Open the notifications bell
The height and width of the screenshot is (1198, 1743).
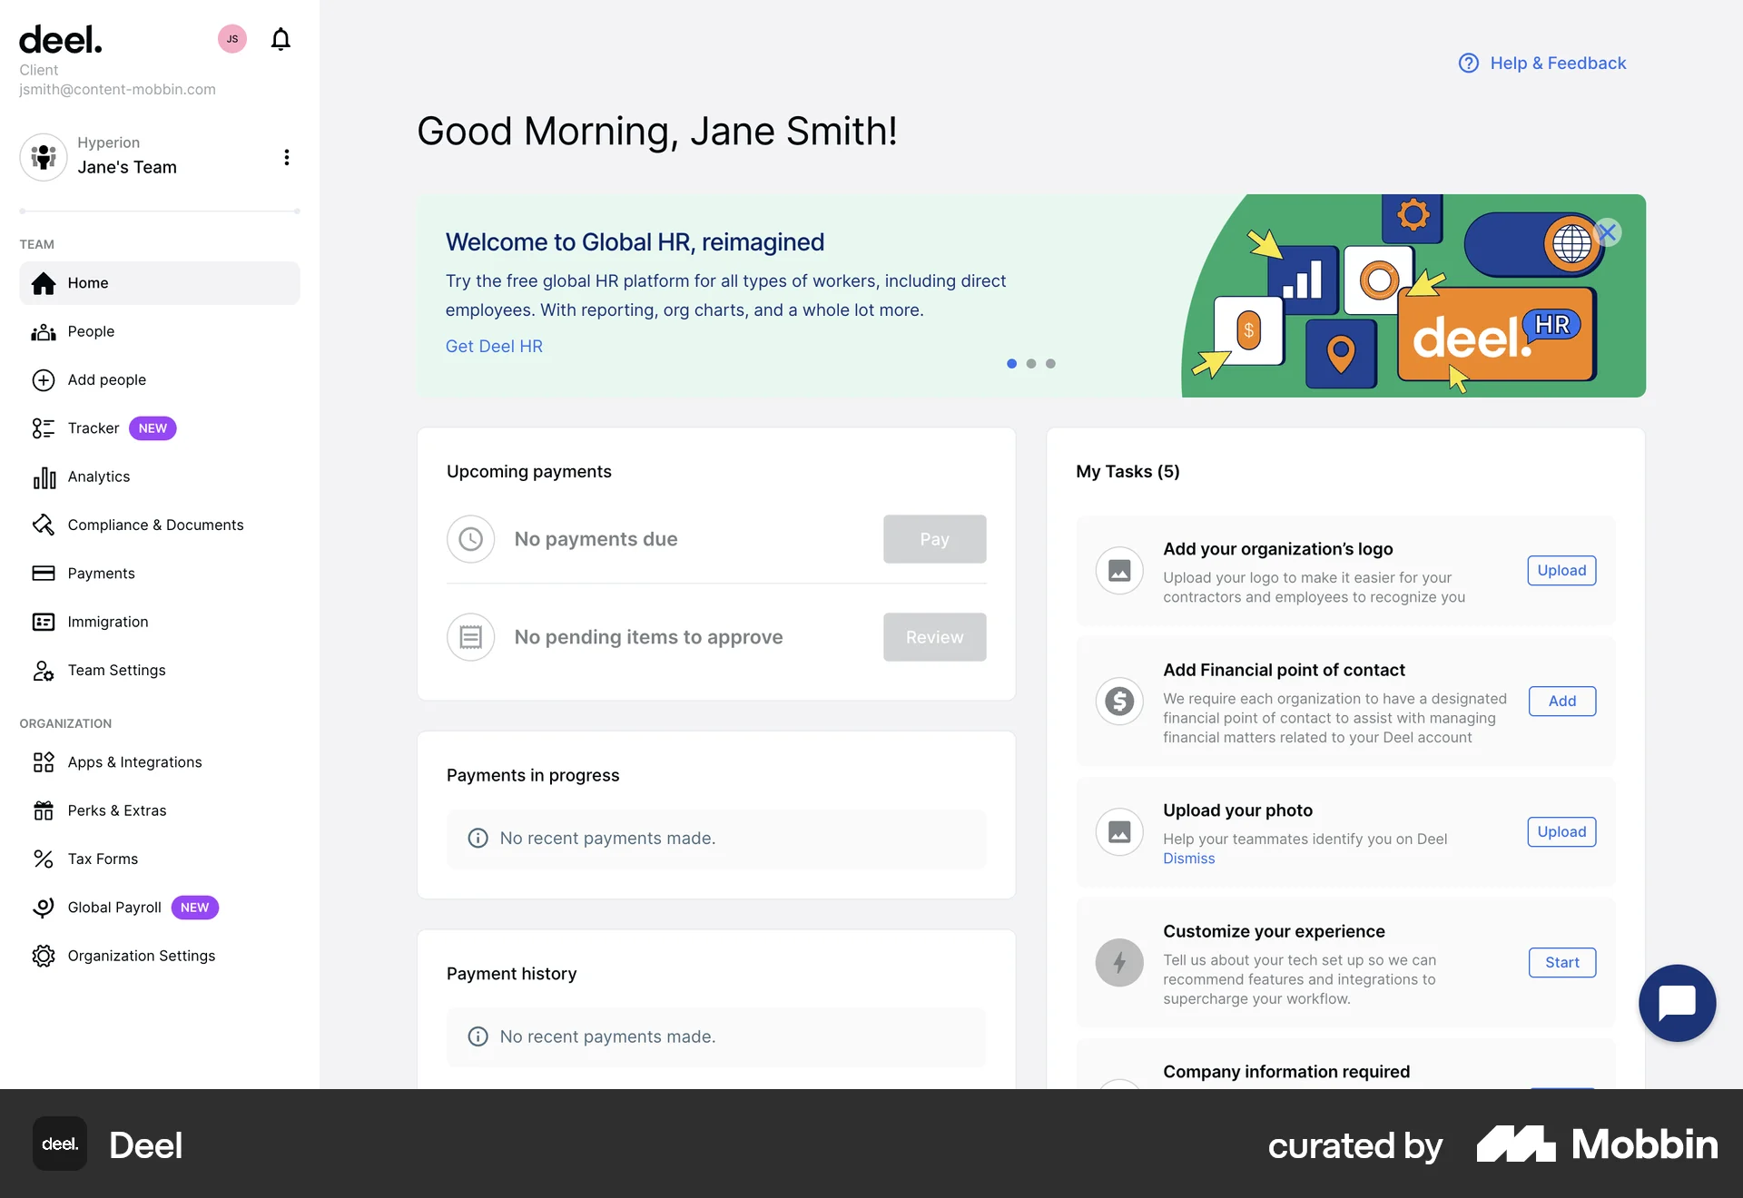280,39
